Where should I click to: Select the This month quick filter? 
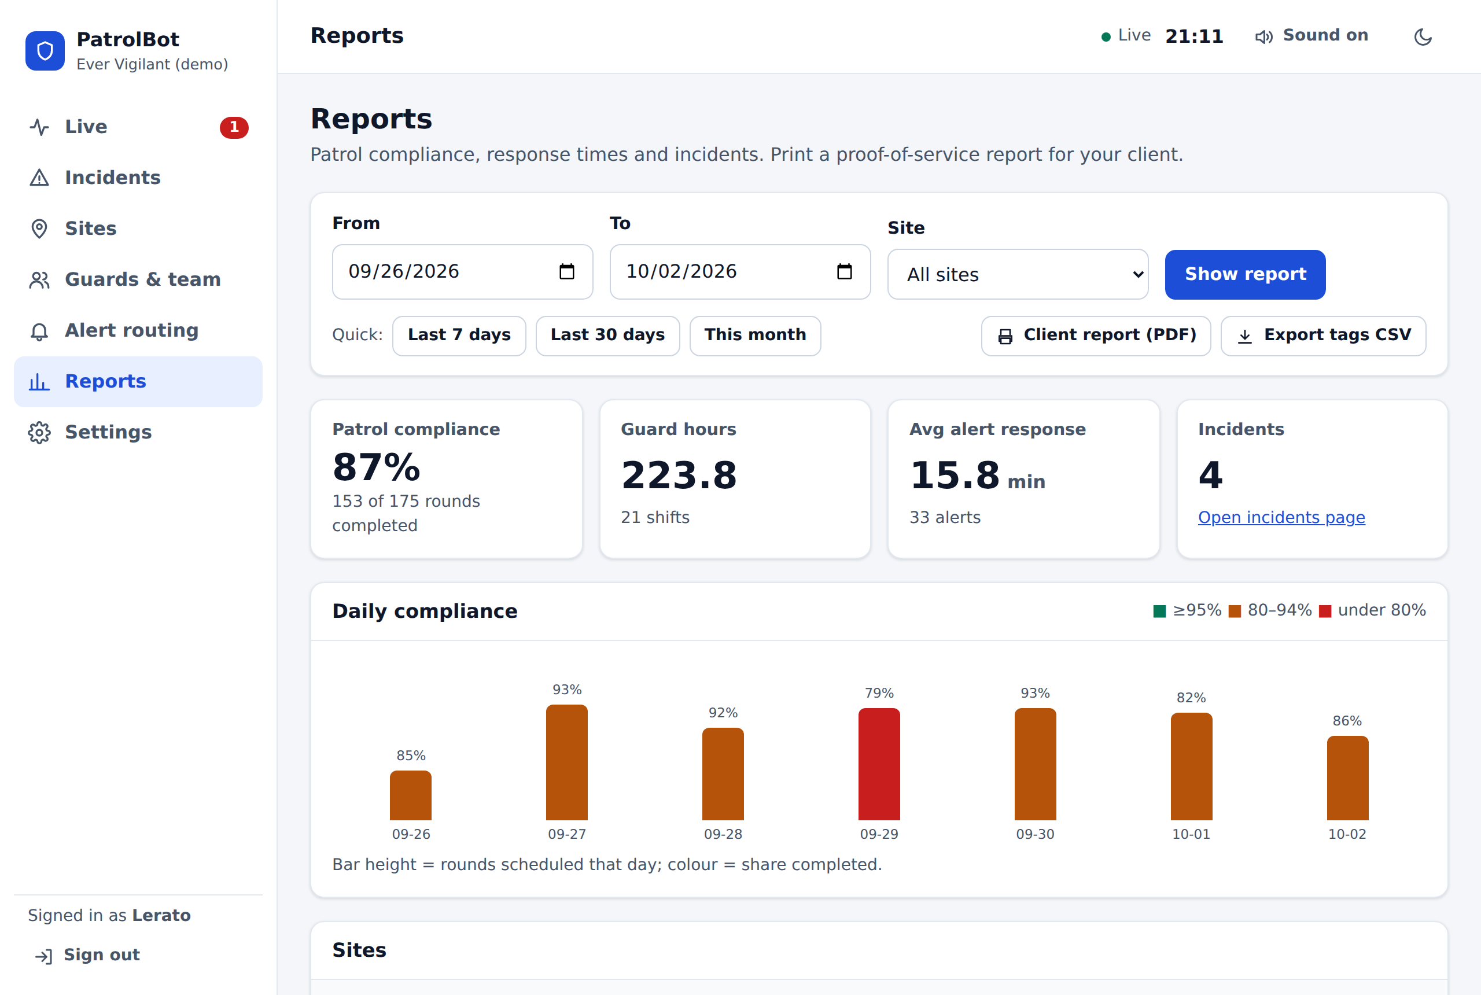tap(755, 336)
